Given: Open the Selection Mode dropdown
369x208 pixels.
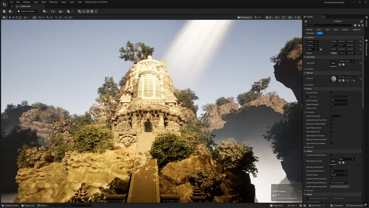Looking at the screenshot, I should click(x=27, y=11).
